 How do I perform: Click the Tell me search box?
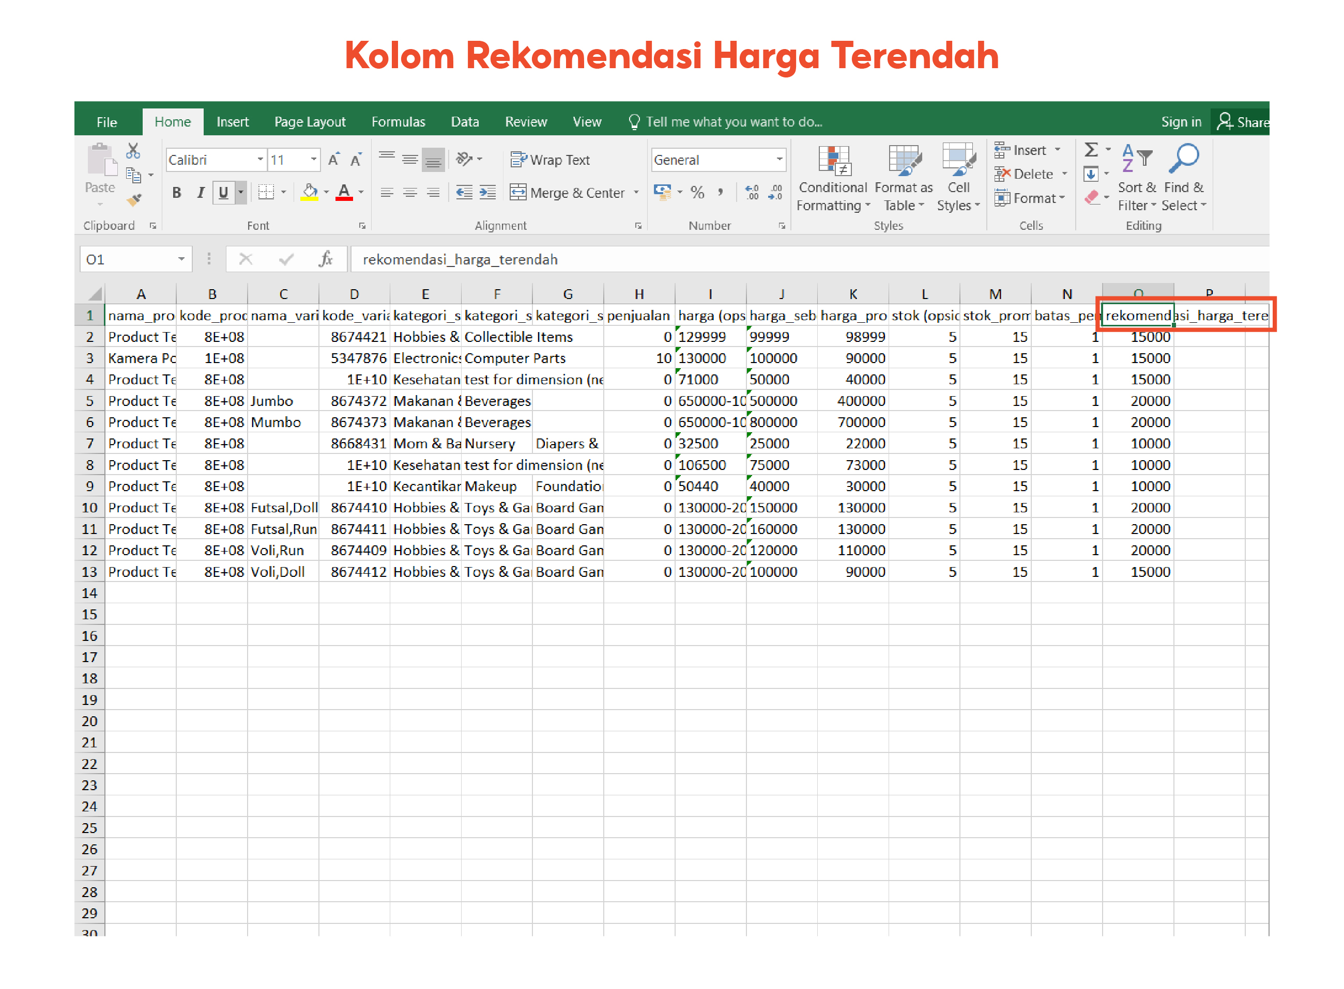point(733,122)
